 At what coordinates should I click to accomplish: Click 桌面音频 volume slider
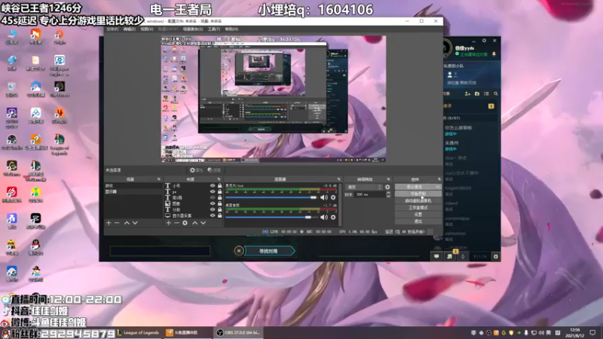(271, 217)
